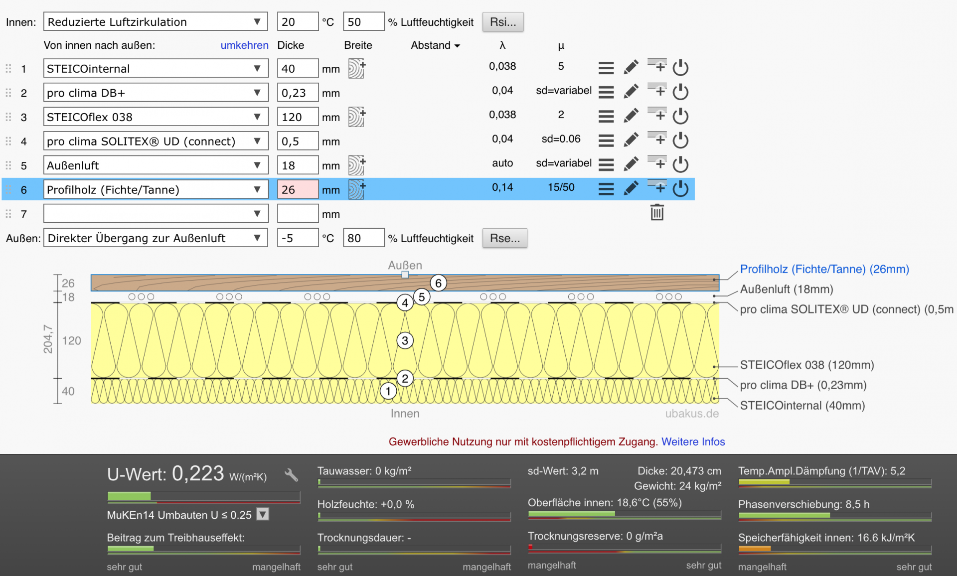This screenshot has height=576, width=957.
Task: Expand the Abstand column header menu
Action: coord(435,45)
